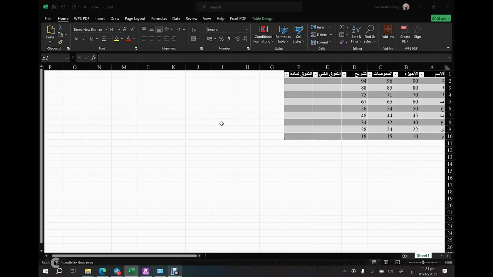Click the Clear eraser icon
Image resolution: width=493 pixels, height=277 pixels.
(x=342, y=42)
